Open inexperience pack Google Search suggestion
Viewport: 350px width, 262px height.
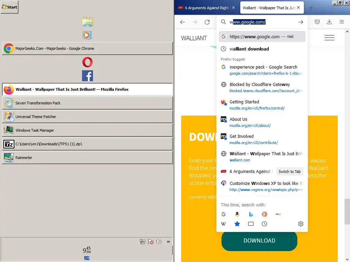pos(262,70)
